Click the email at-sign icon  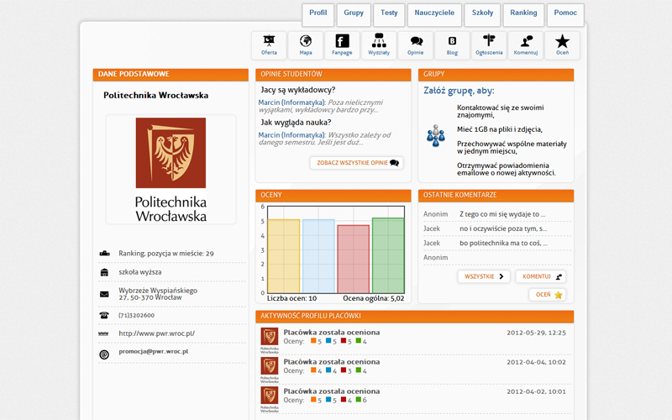[104, 354]
